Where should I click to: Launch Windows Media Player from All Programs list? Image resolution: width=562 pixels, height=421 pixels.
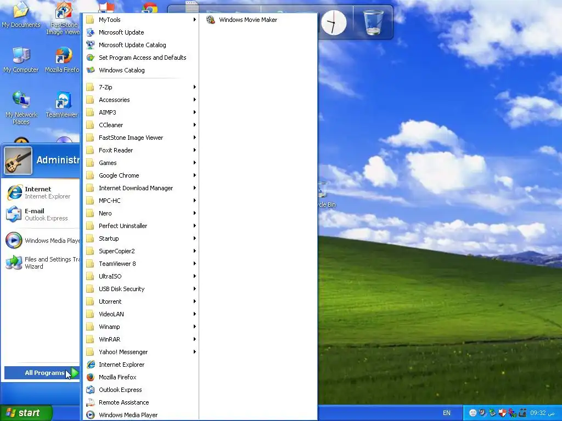(140, 415)
